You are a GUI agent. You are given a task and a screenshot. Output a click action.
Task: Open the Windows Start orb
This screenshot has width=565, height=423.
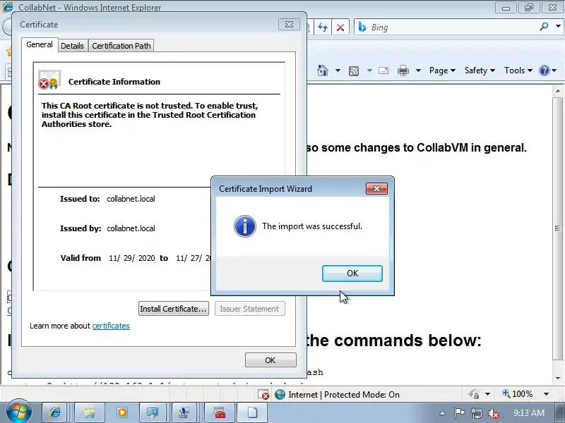pyautogui.click(x=19, y=412)
